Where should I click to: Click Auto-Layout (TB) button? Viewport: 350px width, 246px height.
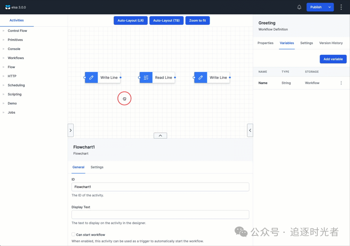pyautogui.click(x=166, y=20)
